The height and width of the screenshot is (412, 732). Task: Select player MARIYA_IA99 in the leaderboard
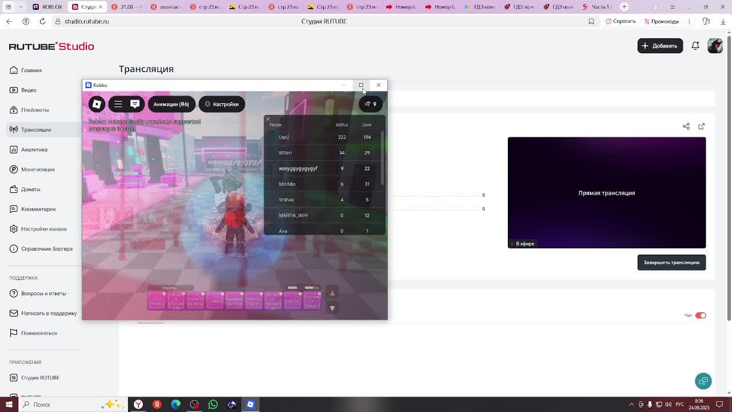(x=324, y=215)
